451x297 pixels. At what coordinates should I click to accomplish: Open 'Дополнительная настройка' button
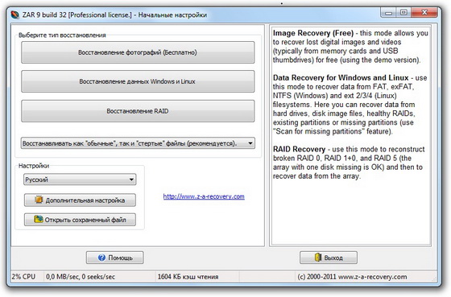80,200
